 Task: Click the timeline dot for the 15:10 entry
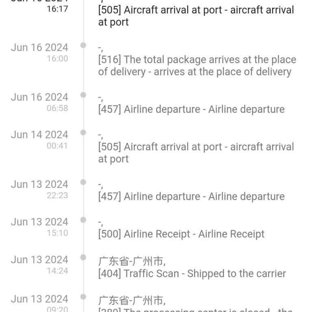click(x=83, y=220)
